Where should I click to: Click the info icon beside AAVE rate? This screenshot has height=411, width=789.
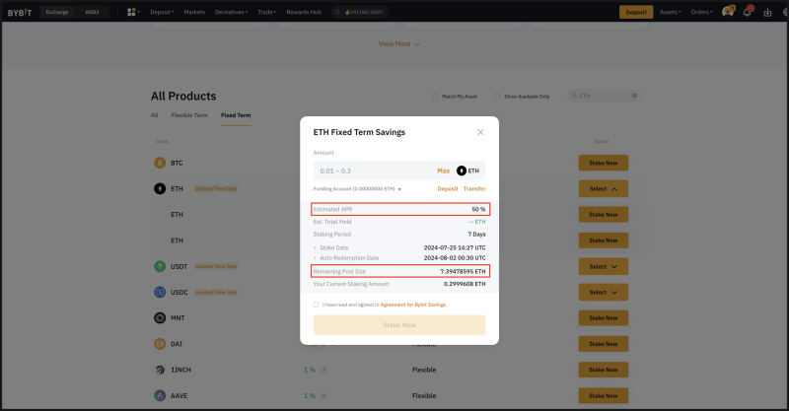[323, 396]
